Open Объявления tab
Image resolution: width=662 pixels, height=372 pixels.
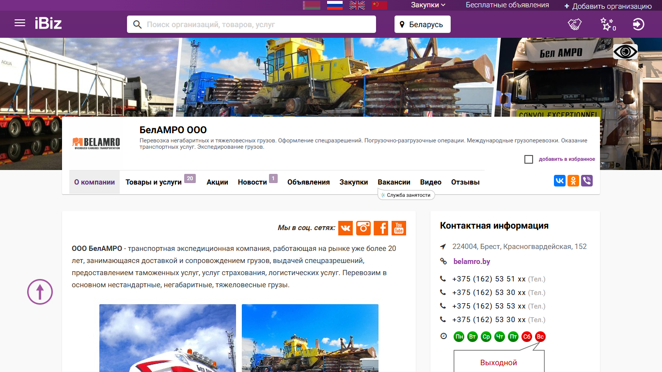pyautogui.click(x=308, y=182)
